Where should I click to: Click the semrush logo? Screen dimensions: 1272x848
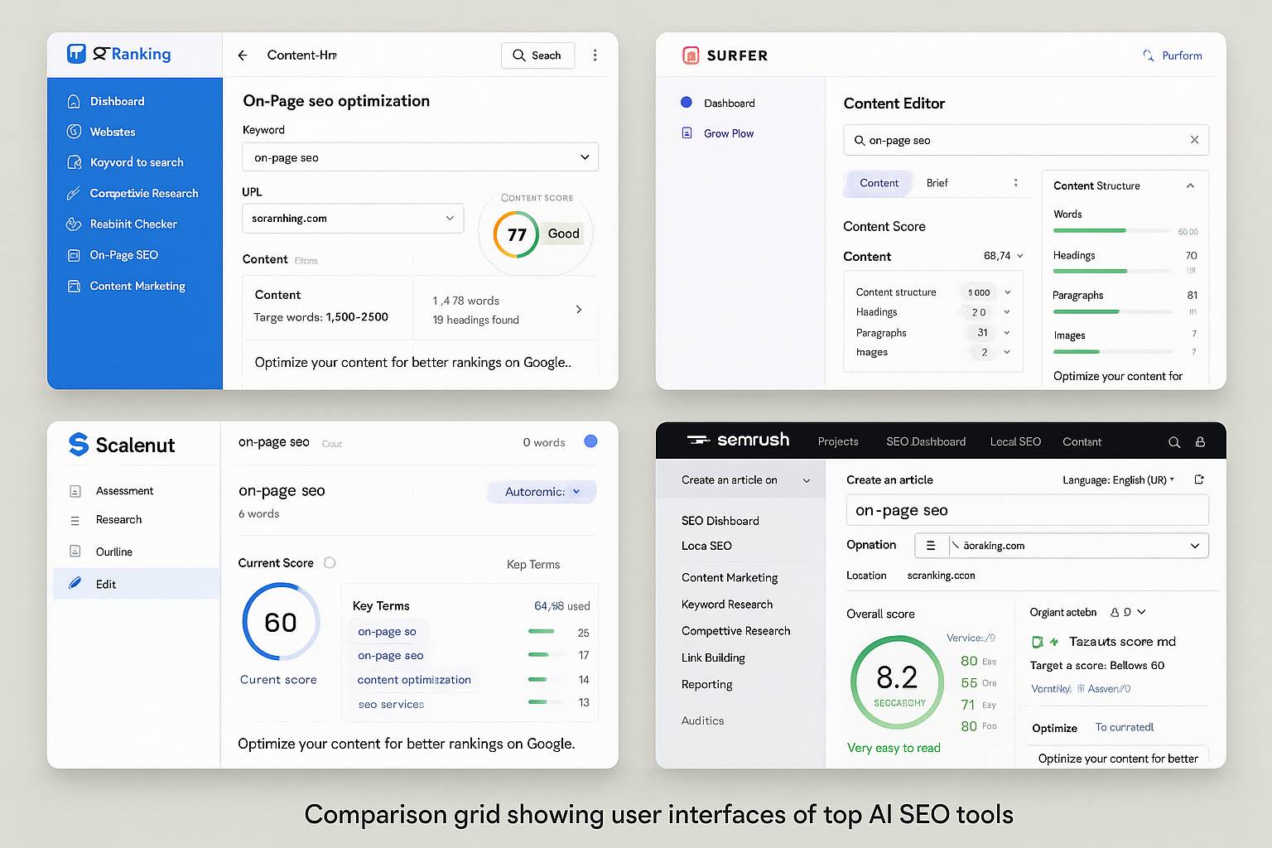pyautogui.click(x=738, y=441)
